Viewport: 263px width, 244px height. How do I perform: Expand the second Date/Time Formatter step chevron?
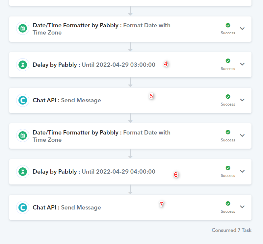[242, 135]
